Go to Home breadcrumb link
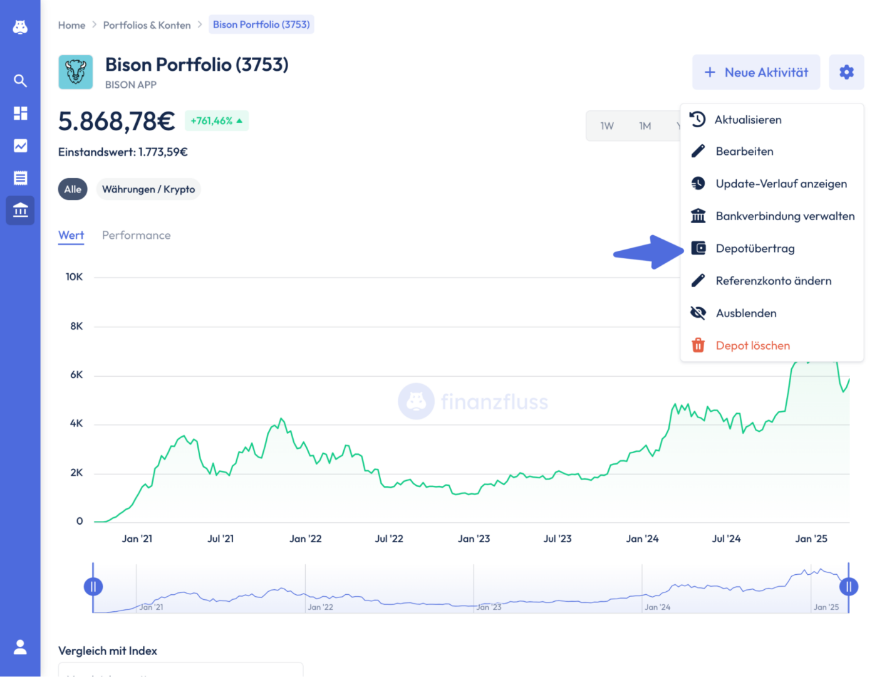 coord(71,25)
